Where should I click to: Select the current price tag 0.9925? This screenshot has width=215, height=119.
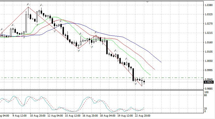tap(209, 82)
